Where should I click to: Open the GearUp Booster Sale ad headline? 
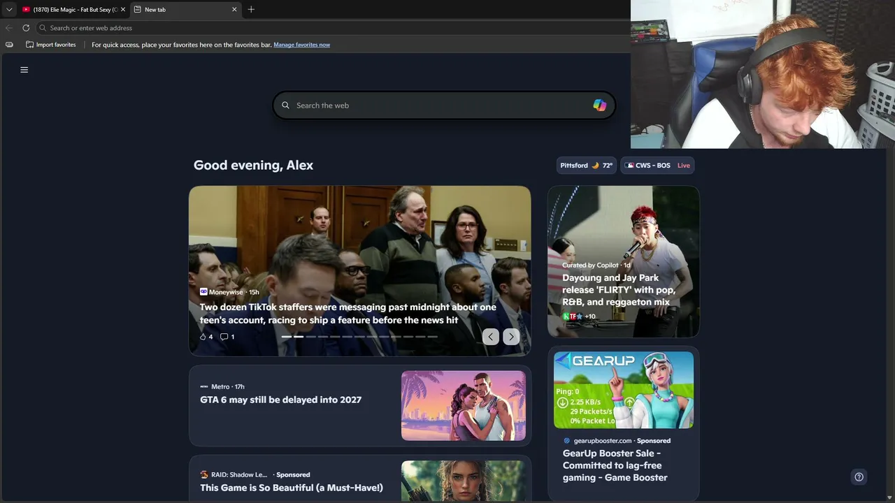coord(615,465)
